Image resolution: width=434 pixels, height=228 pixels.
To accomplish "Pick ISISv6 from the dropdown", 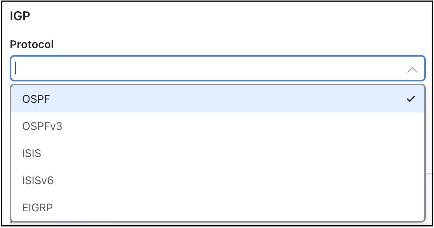I will 38,181.
